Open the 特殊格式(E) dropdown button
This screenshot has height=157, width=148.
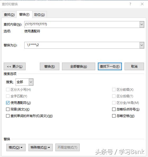(x=41, y=148)
